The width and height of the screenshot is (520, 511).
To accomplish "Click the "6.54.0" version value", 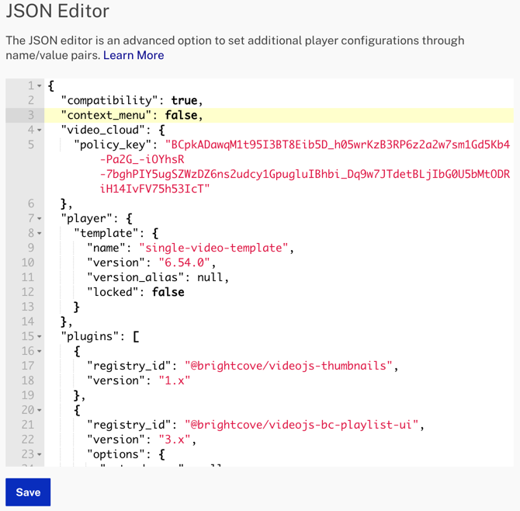I will (x=184, y=262).
